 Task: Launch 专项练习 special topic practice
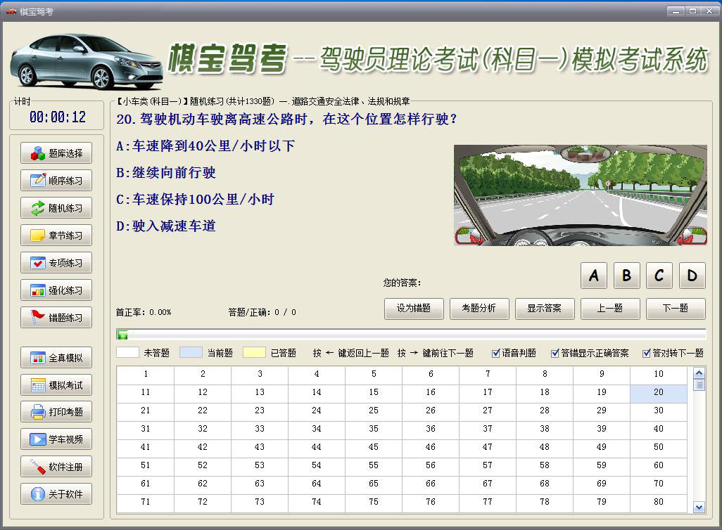(x=56, y=263)
